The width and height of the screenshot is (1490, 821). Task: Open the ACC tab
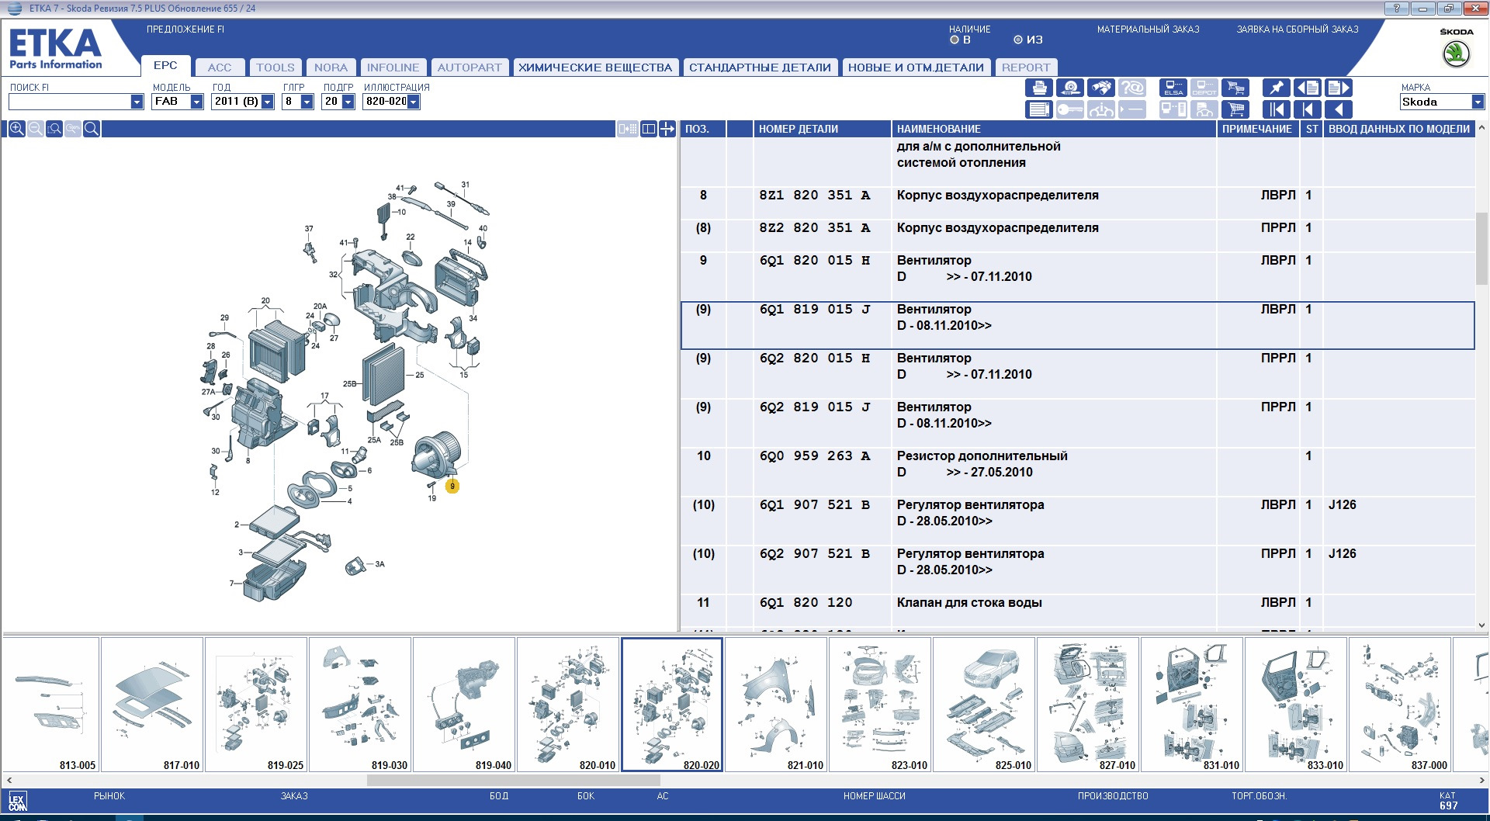click(220, 68)
